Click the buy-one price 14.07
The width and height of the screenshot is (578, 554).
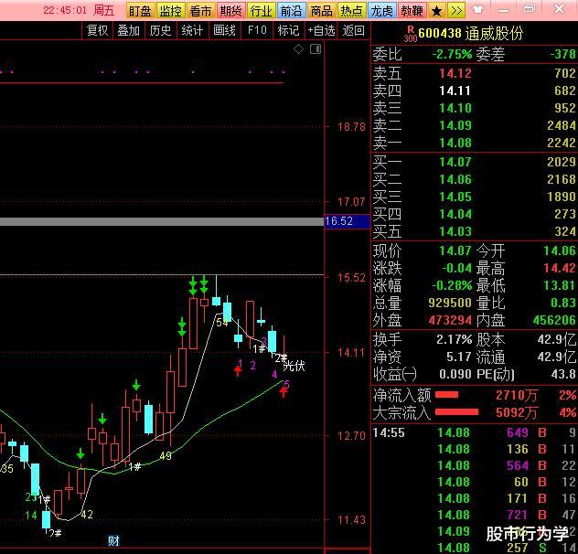coord(455,162)
